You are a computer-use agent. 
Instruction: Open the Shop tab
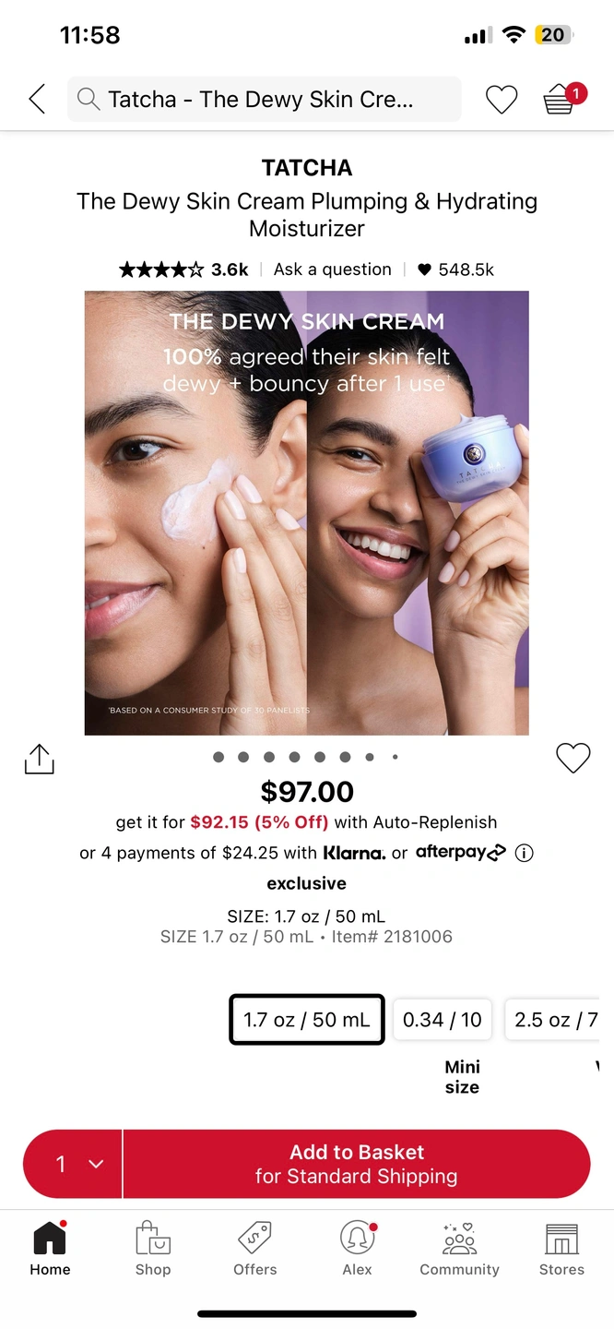click(x=153, y=1248)
